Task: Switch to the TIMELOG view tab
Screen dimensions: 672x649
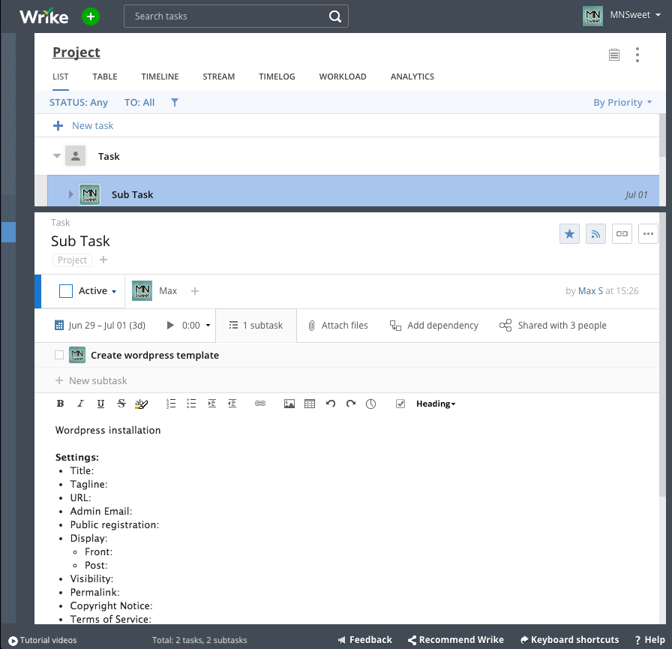Action: (277, 77)
